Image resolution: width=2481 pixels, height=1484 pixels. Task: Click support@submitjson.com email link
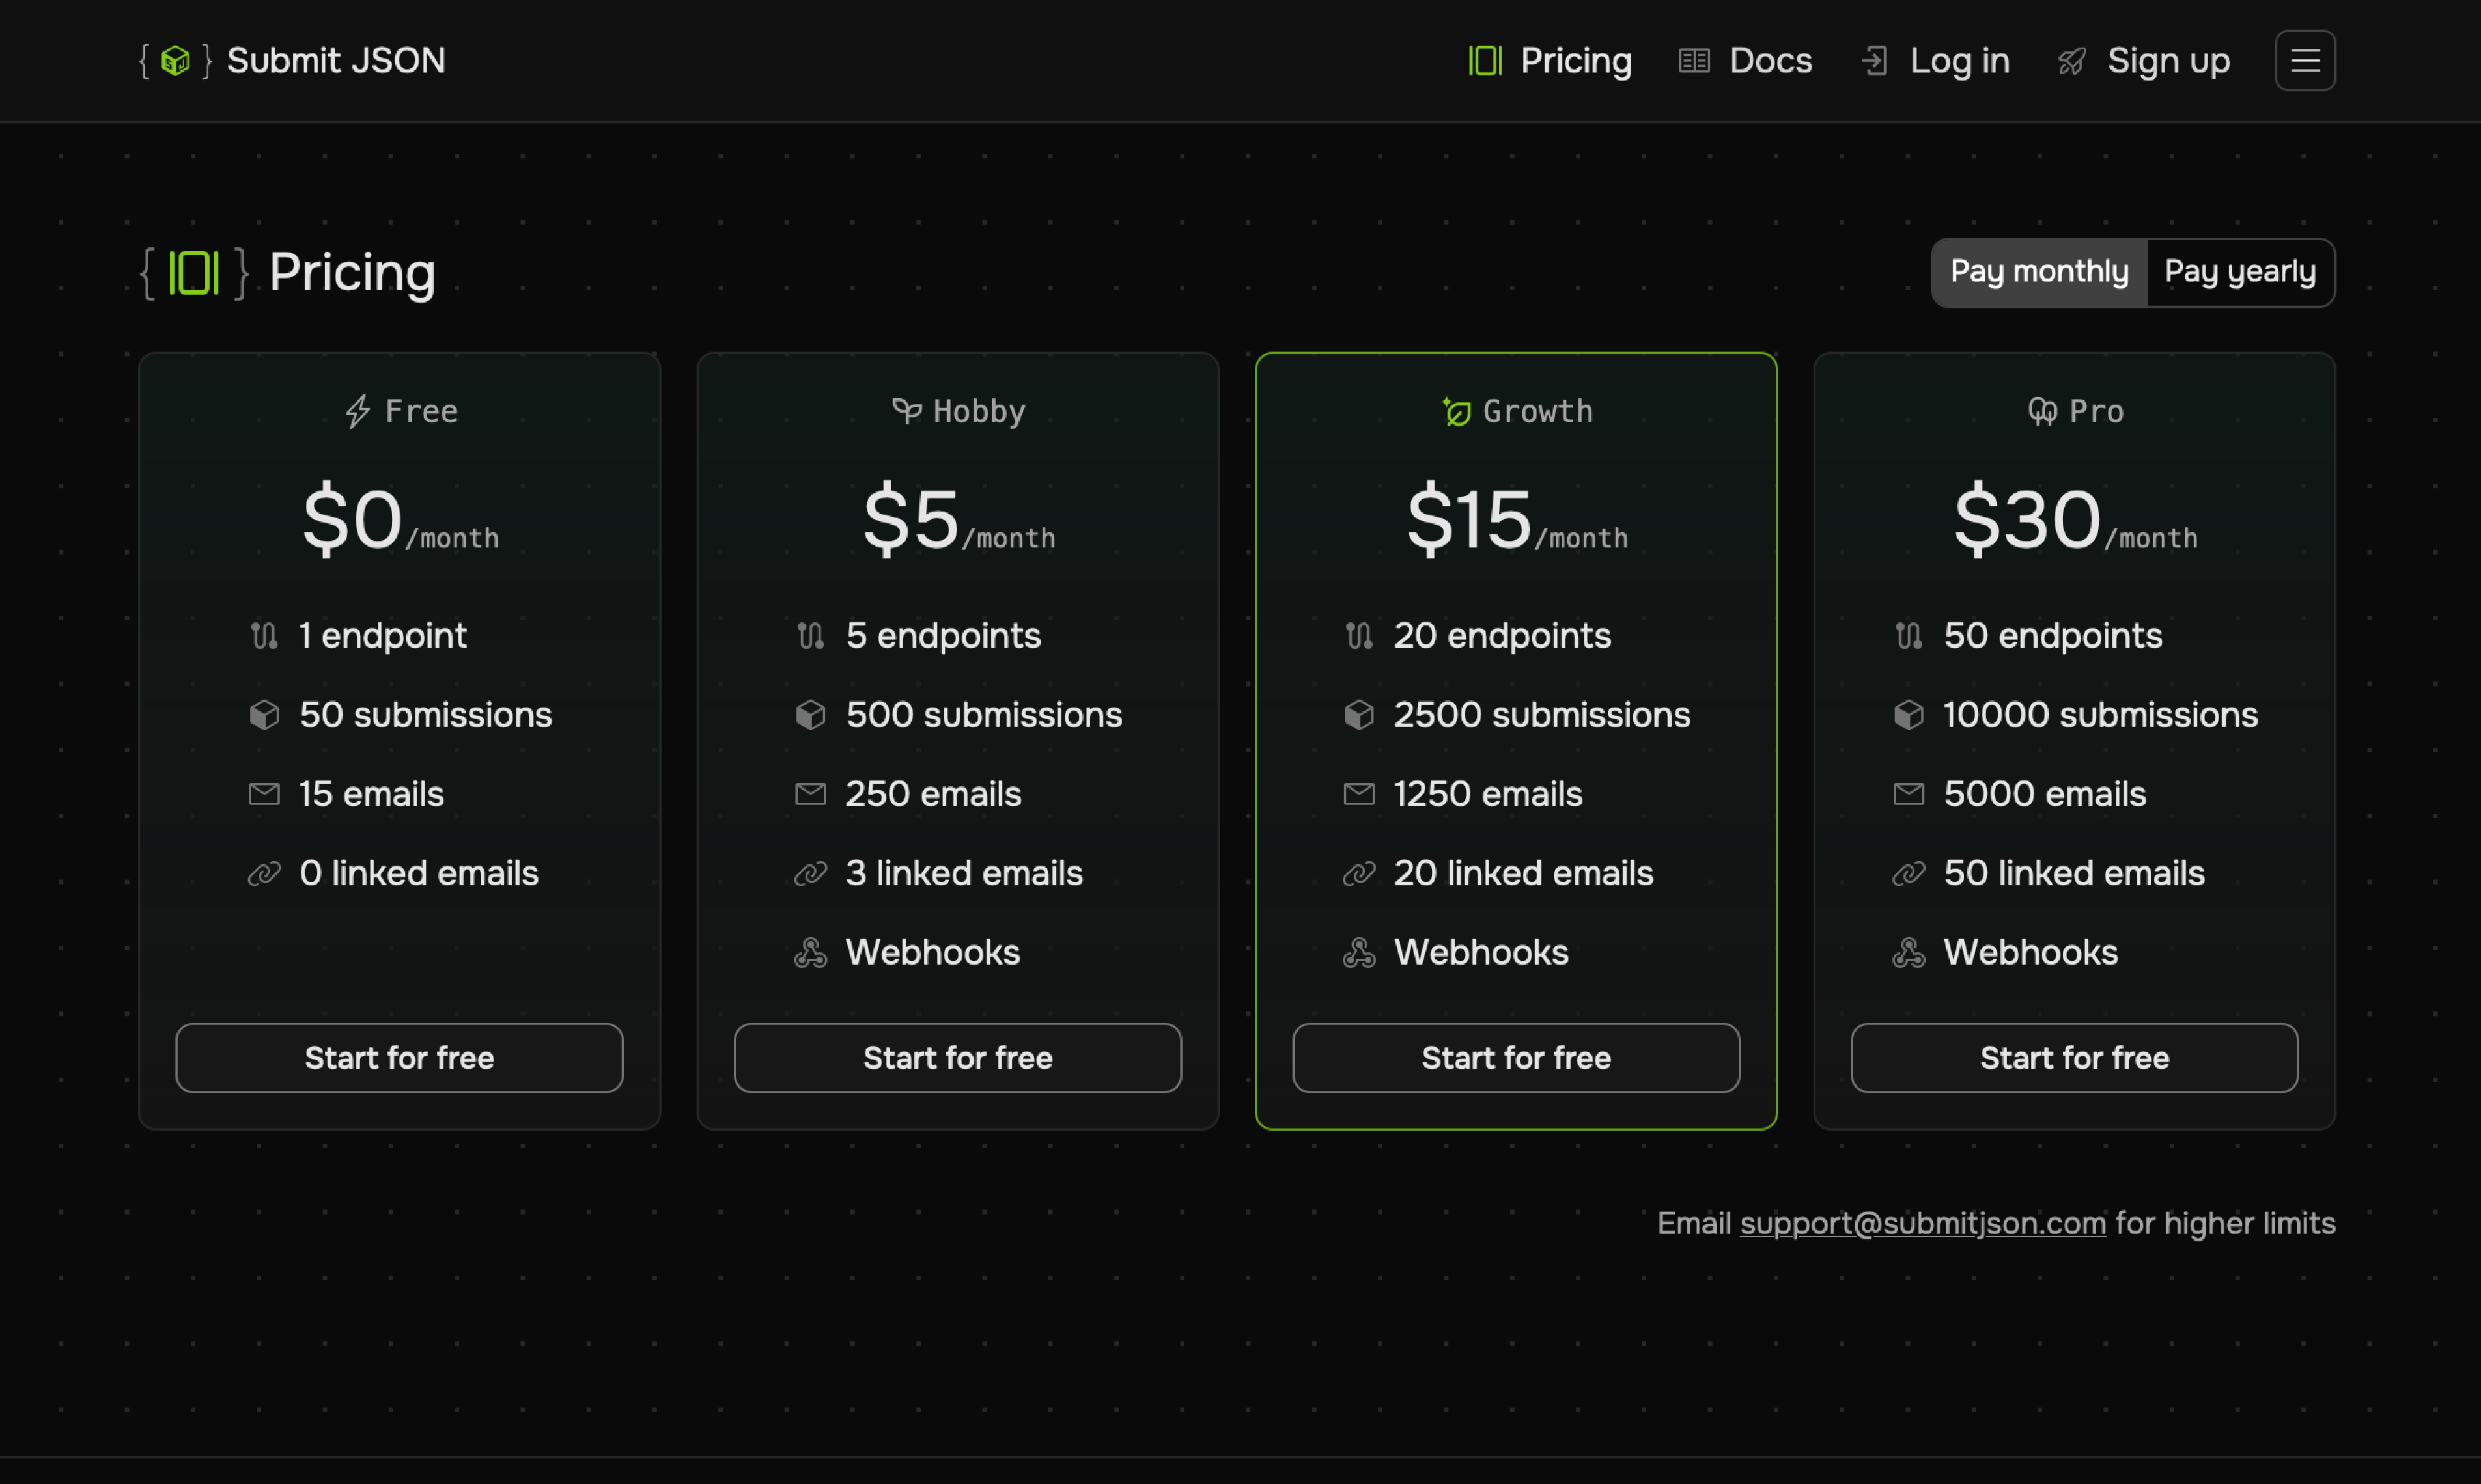(x=1923, y=1223)
